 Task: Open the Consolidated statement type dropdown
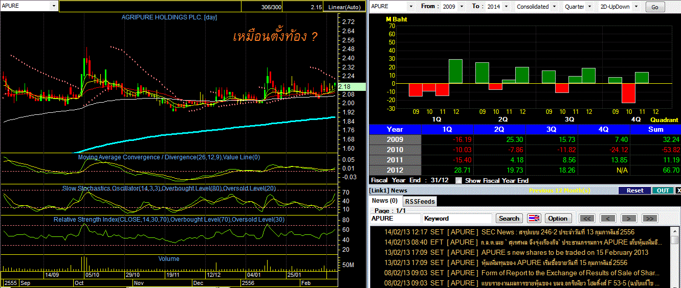tap(554, 7)
